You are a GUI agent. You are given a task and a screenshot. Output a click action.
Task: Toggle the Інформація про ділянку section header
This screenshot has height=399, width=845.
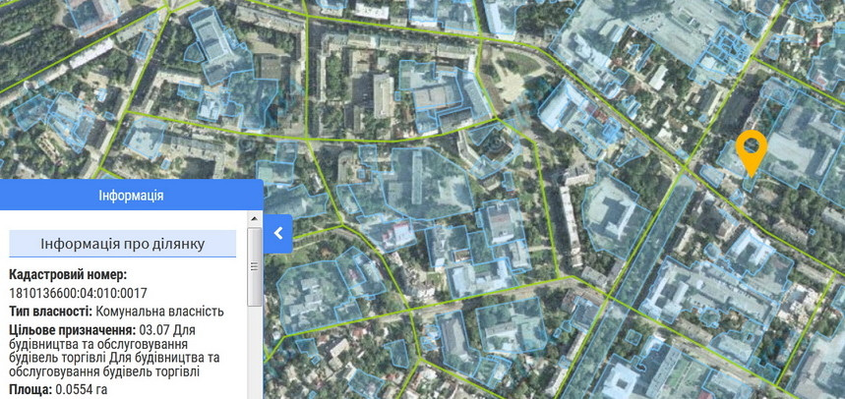pos(123,243)
